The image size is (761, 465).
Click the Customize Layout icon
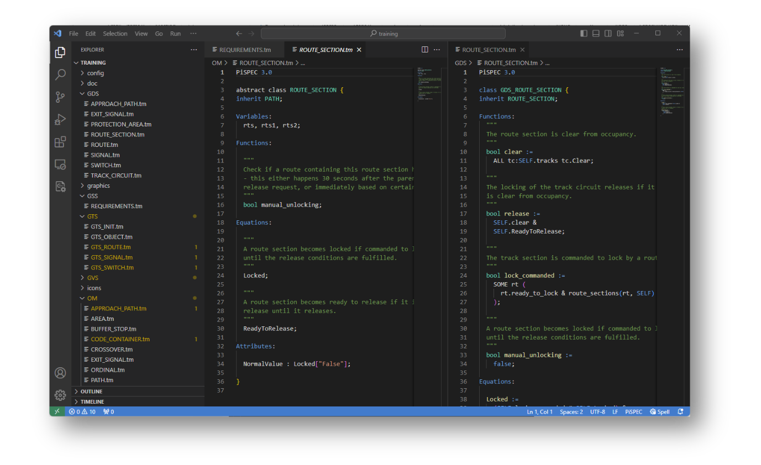tap(621, 33)
